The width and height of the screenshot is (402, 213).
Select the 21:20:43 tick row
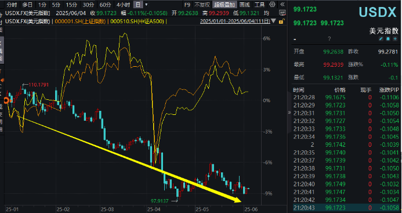click(x=346, y=208)
